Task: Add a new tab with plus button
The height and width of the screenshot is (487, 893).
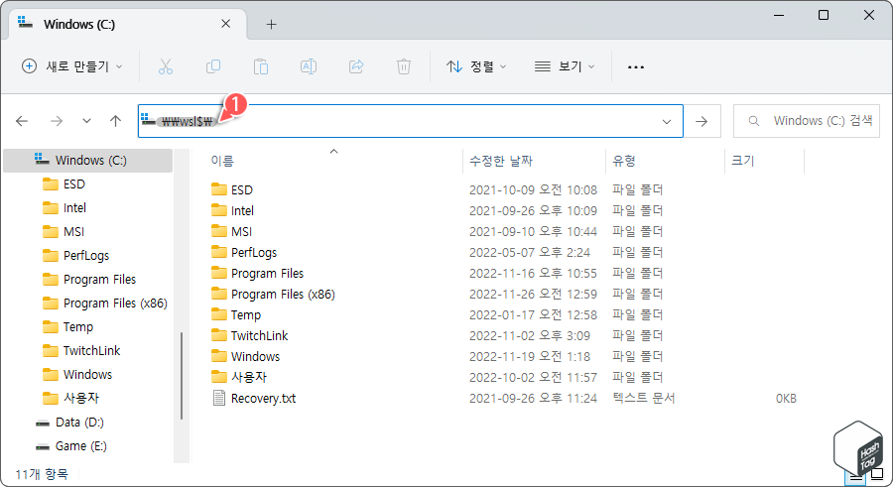Action: [x=271, y=24]
